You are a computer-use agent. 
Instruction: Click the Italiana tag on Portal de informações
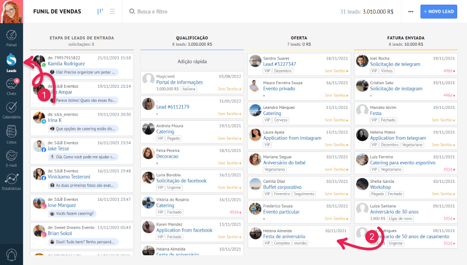coord(189,89)
